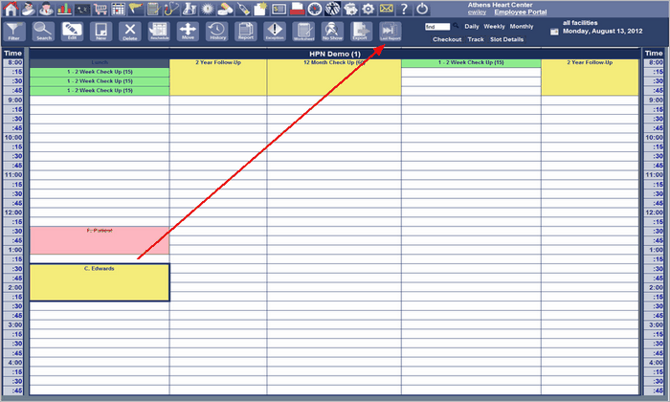The width and height of the screenshot is (670, 402).
Task: Click the power logout icon
Action: (x=422, y=9)
